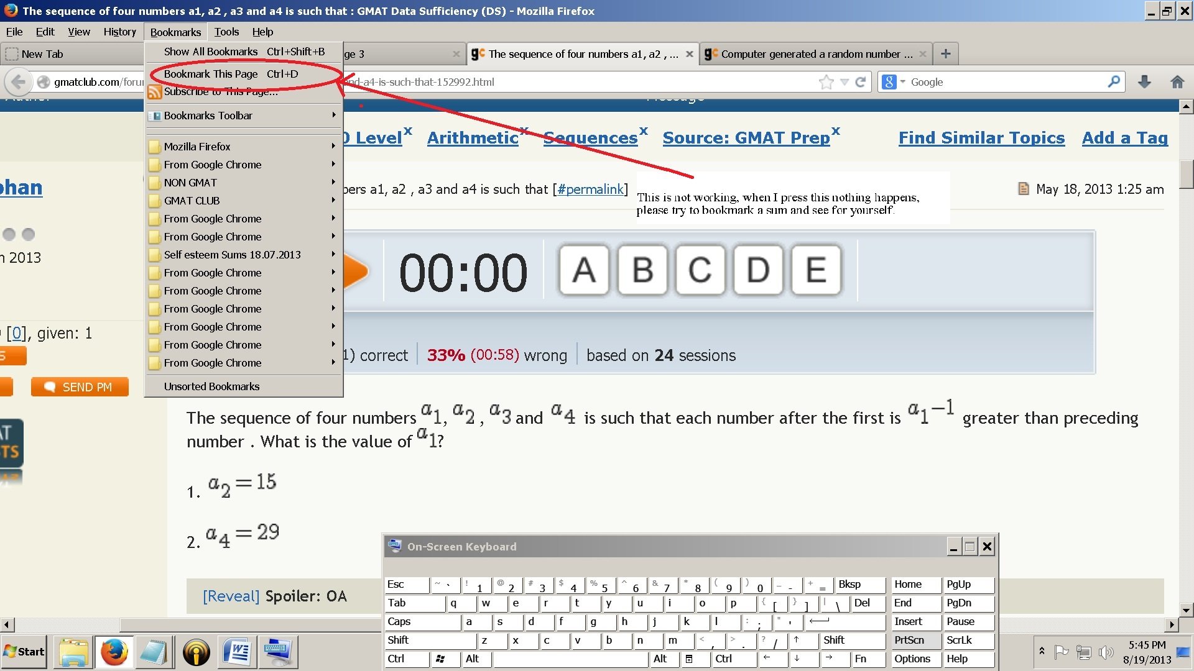This screenshot has width=1194, height=671.
Task: Select the On-Screen Keyboard Caps key
Action: pyautogui.click(x=419, y=621)
